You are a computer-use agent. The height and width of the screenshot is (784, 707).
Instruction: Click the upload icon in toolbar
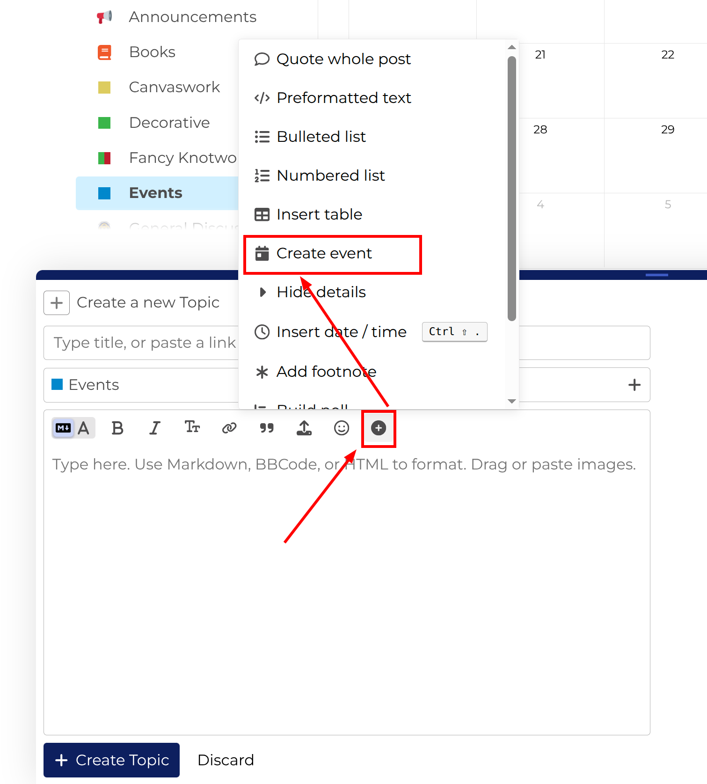pyautogui.click(x=304, y=428)
